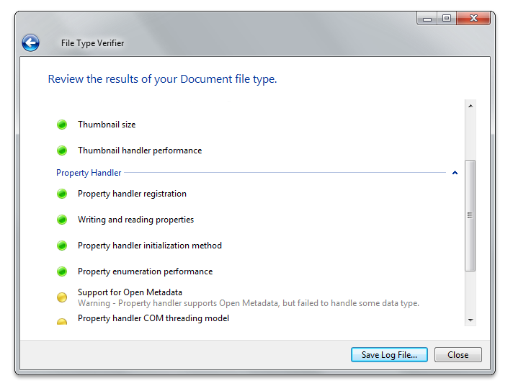The image size is (513, 391).
Task: Click green icon for Property enumeration performance
Action: (x=62, y=271)
